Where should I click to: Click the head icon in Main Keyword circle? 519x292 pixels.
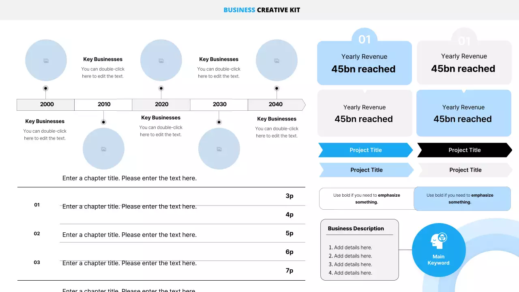pyautogui.click(x=438, y=241)
